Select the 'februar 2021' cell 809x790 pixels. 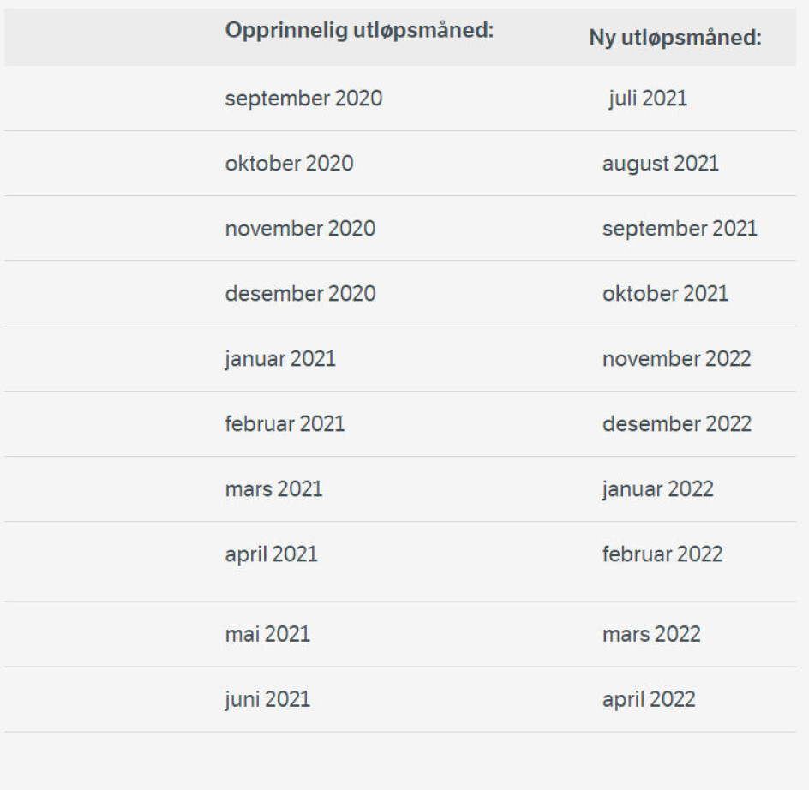point(285,424)
